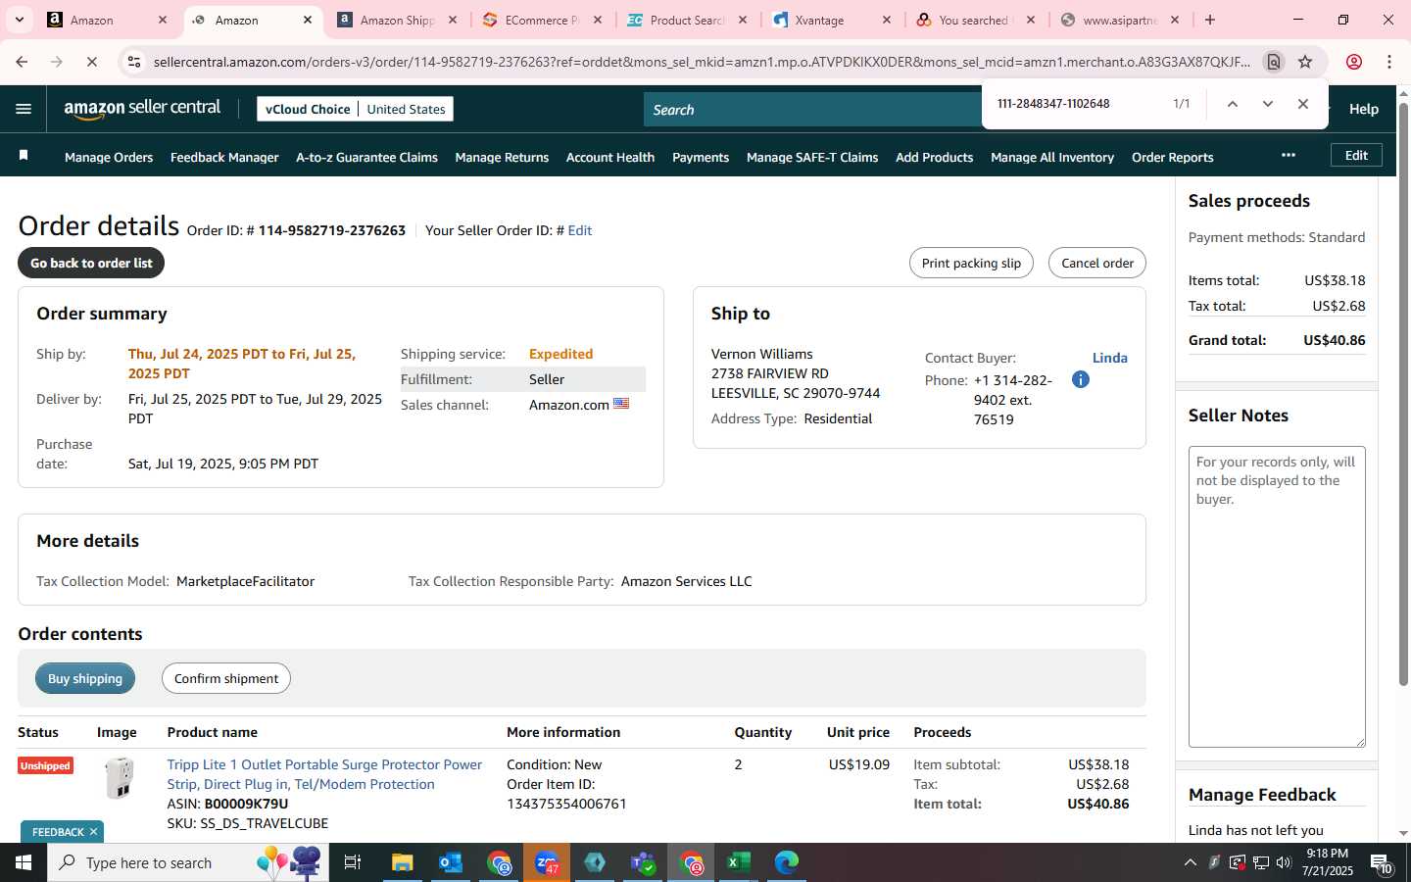Click the browser back arrow
Image resolution: width=1411 pixels, height=882 pixels.
[22, 62]
